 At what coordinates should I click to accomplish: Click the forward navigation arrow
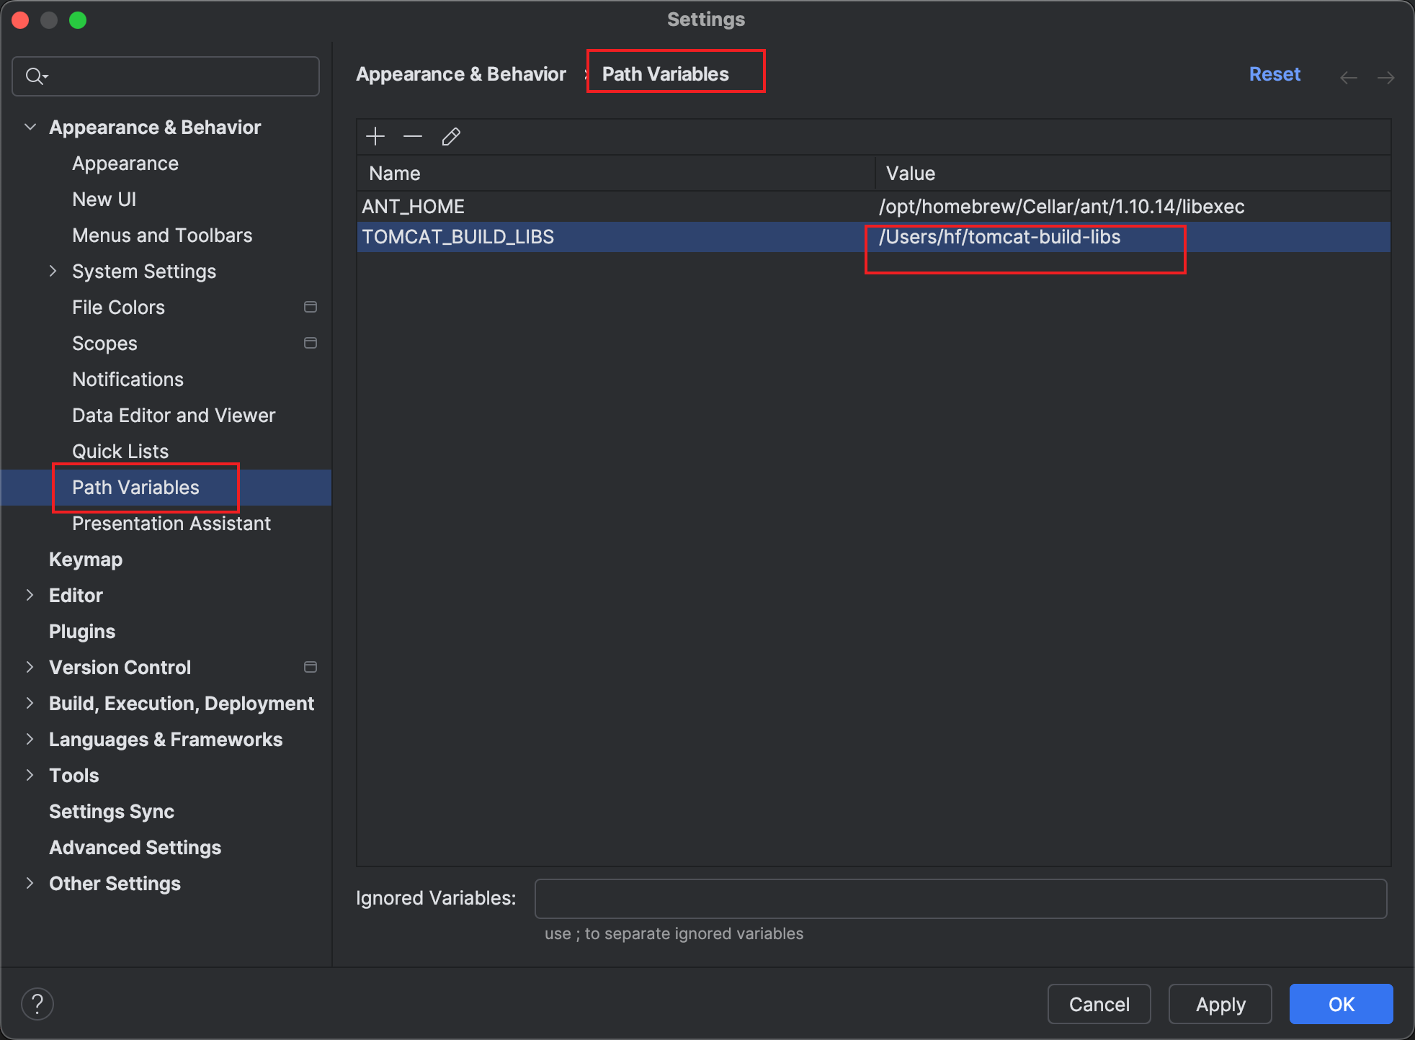point(1385,77)
